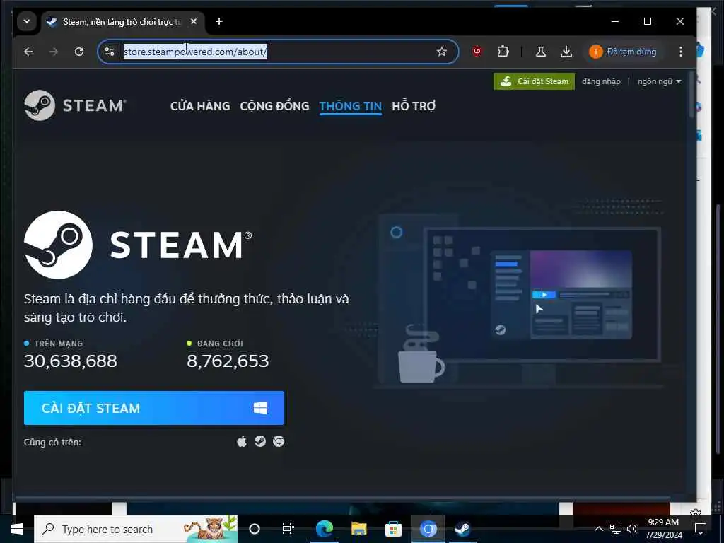Click the ĐANG CHƠI count 8,762,653
Viewport: 724px width, 543px height.
228,361
